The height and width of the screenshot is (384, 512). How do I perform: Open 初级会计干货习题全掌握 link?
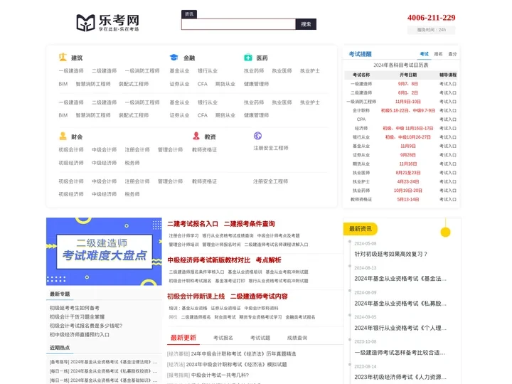pos(77,316)
